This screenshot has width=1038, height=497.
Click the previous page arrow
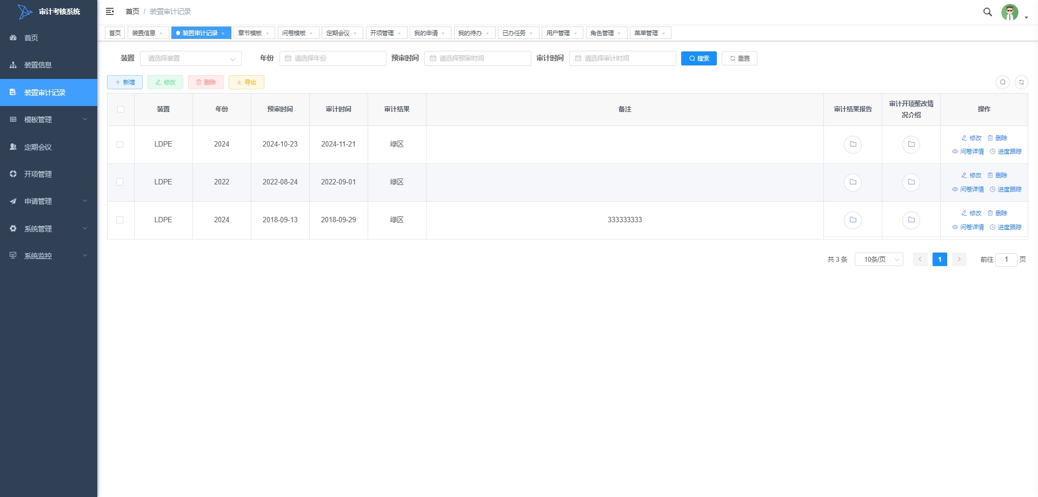coord(920,260)
